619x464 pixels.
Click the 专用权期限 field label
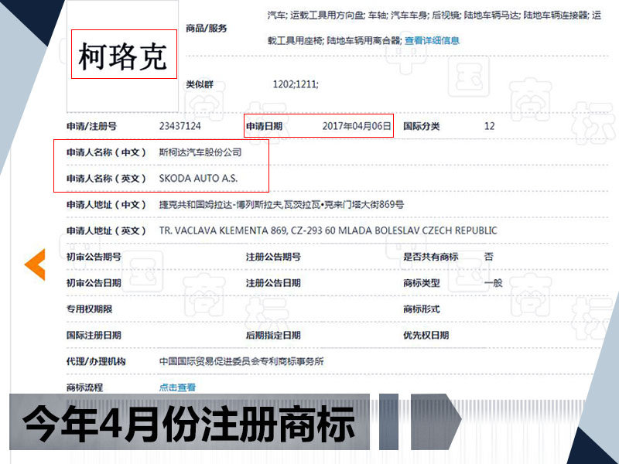[x=89, y=309]
